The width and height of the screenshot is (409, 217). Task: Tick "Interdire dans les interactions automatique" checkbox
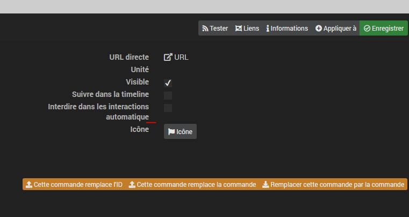(x=168, y=108)
